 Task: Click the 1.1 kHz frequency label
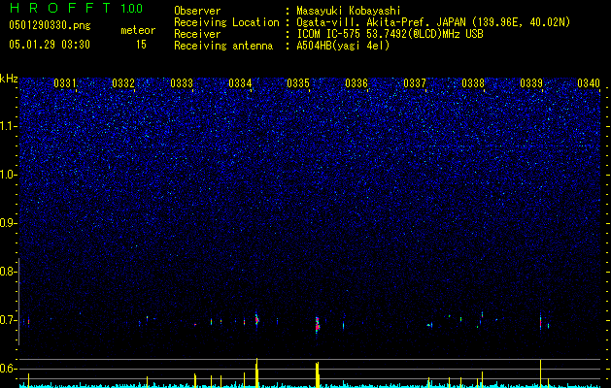9,126
